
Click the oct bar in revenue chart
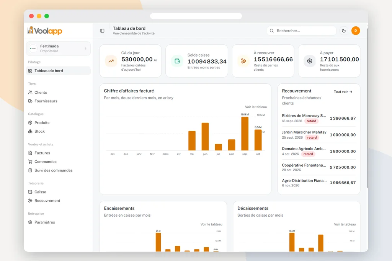point(258,140)
